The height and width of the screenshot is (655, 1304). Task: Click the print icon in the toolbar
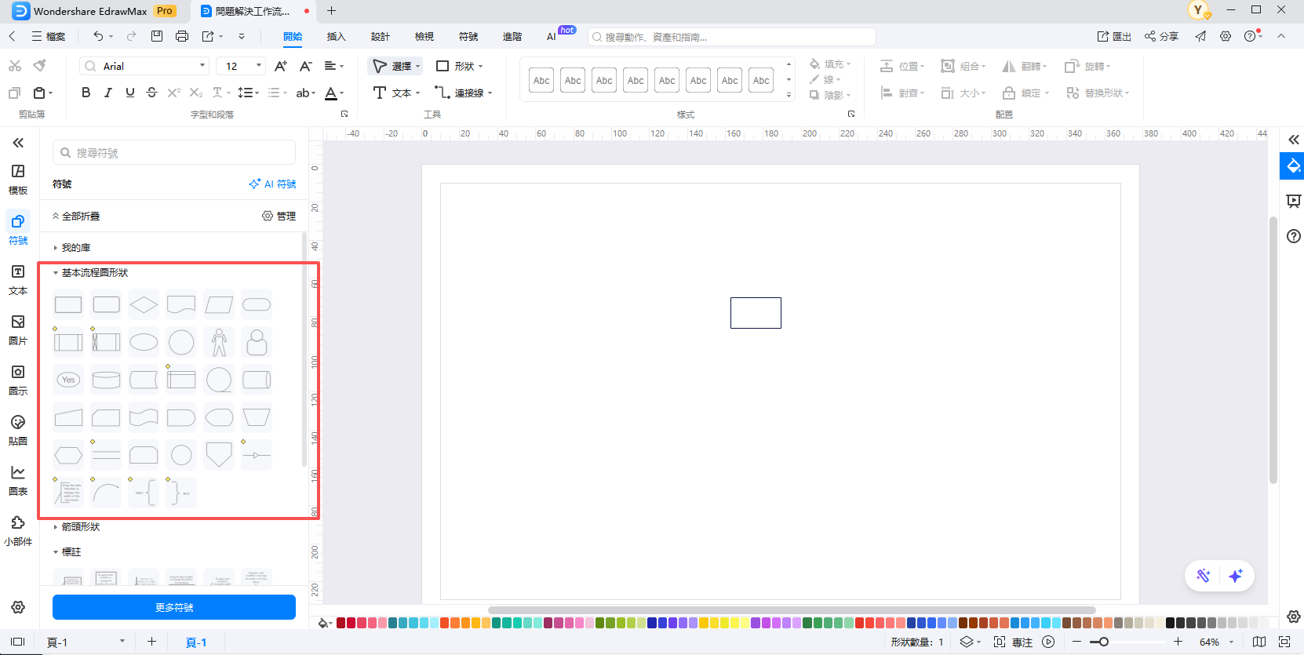click(182, 36)
